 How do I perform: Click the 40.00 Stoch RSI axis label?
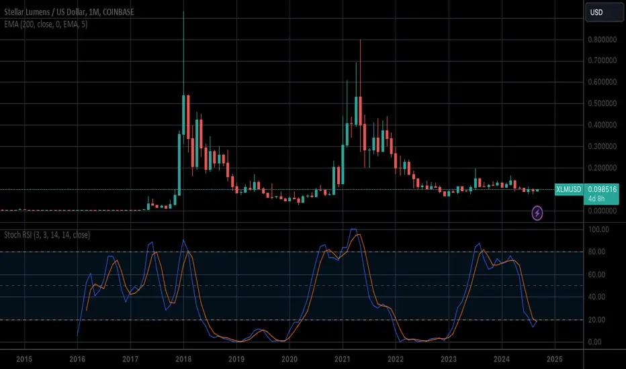[596, 297]
